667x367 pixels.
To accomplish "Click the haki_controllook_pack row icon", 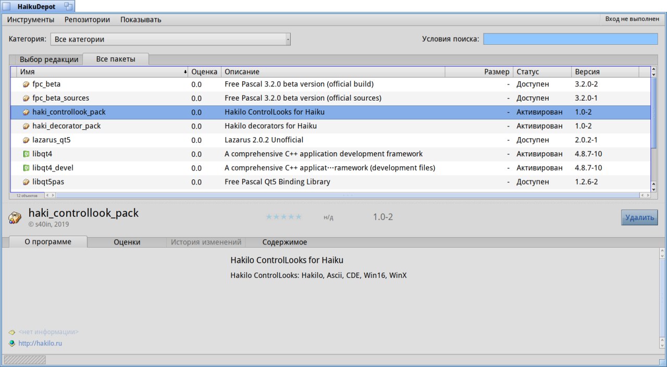I will point(26,112).
